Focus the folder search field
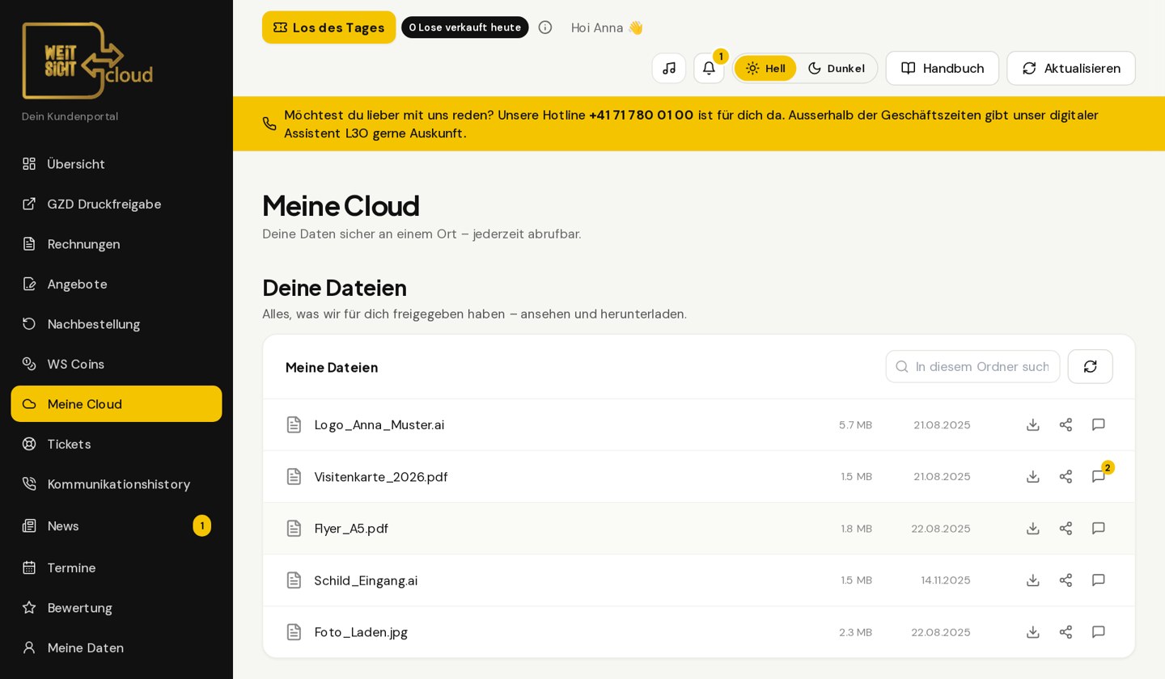Screen dimensions: 1165x679 (x=972, y=366)
